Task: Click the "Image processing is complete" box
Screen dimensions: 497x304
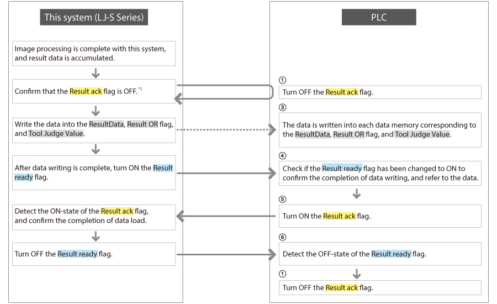Action: [94, 53]
